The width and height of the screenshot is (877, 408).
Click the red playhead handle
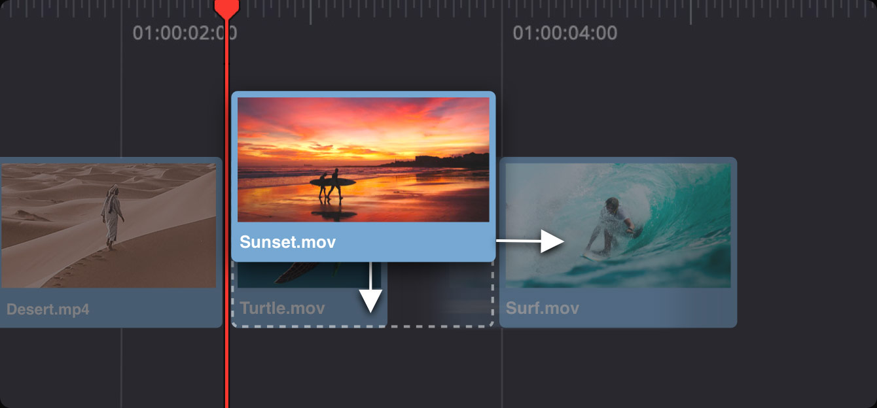226,7
